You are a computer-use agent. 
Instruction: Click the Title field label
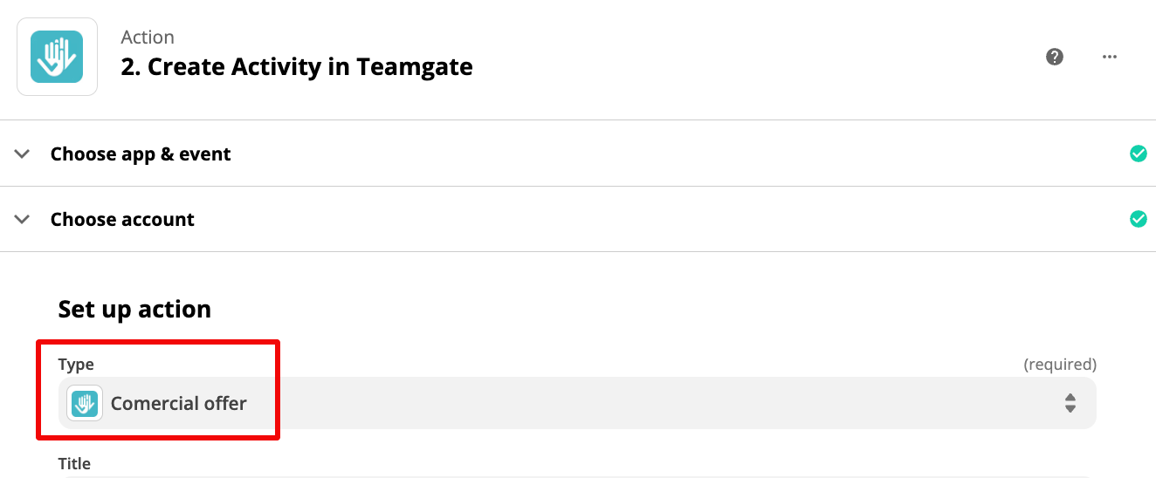(74, 463)
